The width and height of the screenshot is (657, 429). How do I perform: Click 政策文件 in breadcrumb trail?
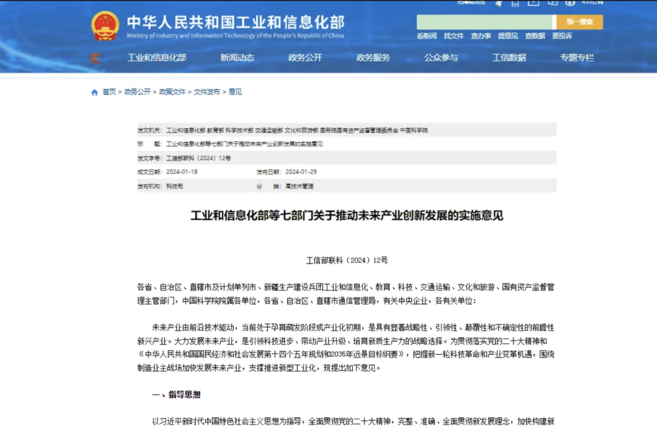click(172, 92)
